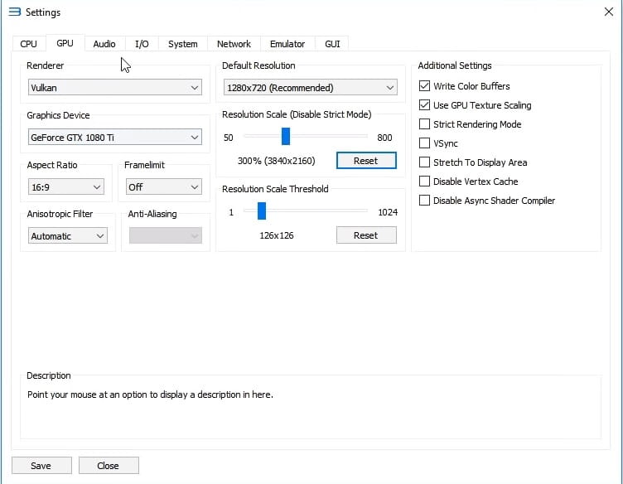
Task: Close the Settings window with X
Action: click(x=609, y=12)
